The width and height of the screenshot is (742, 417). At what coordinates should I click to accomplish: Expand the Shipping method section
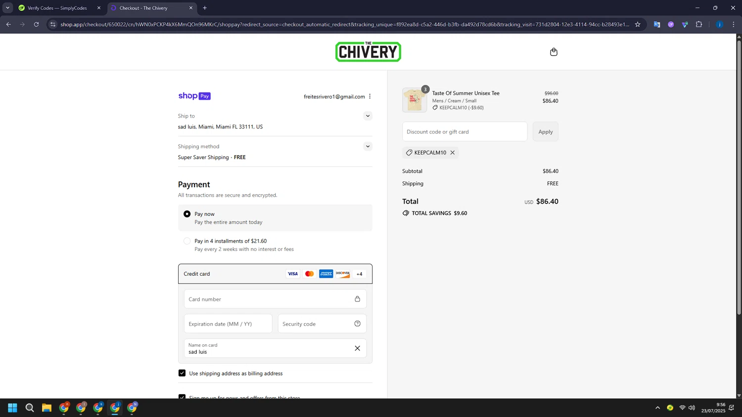pos(368,146)
